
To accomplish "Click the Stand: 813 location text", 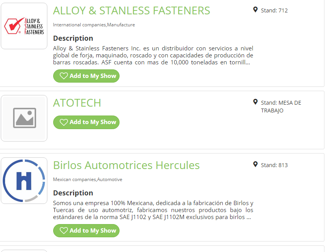I will 274,165.
